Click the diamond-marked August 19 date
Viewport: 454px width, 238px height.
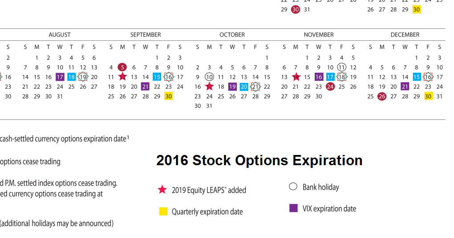(83, 77)
